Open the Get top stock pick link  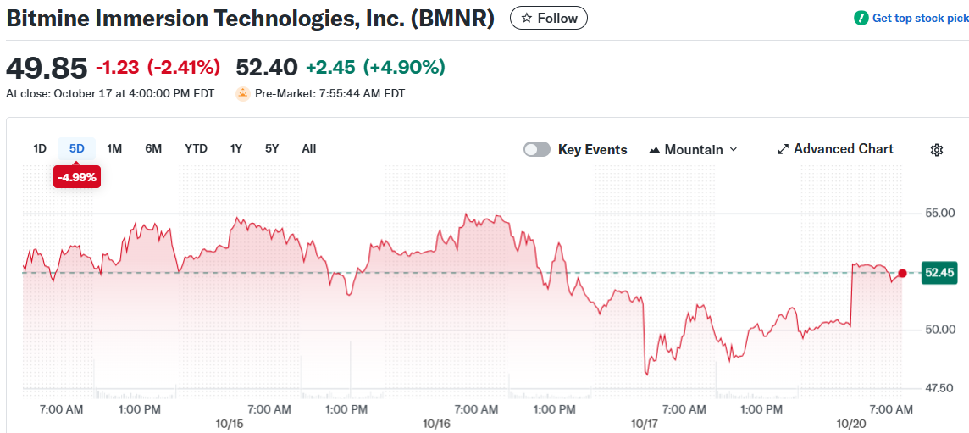point(920,18)
